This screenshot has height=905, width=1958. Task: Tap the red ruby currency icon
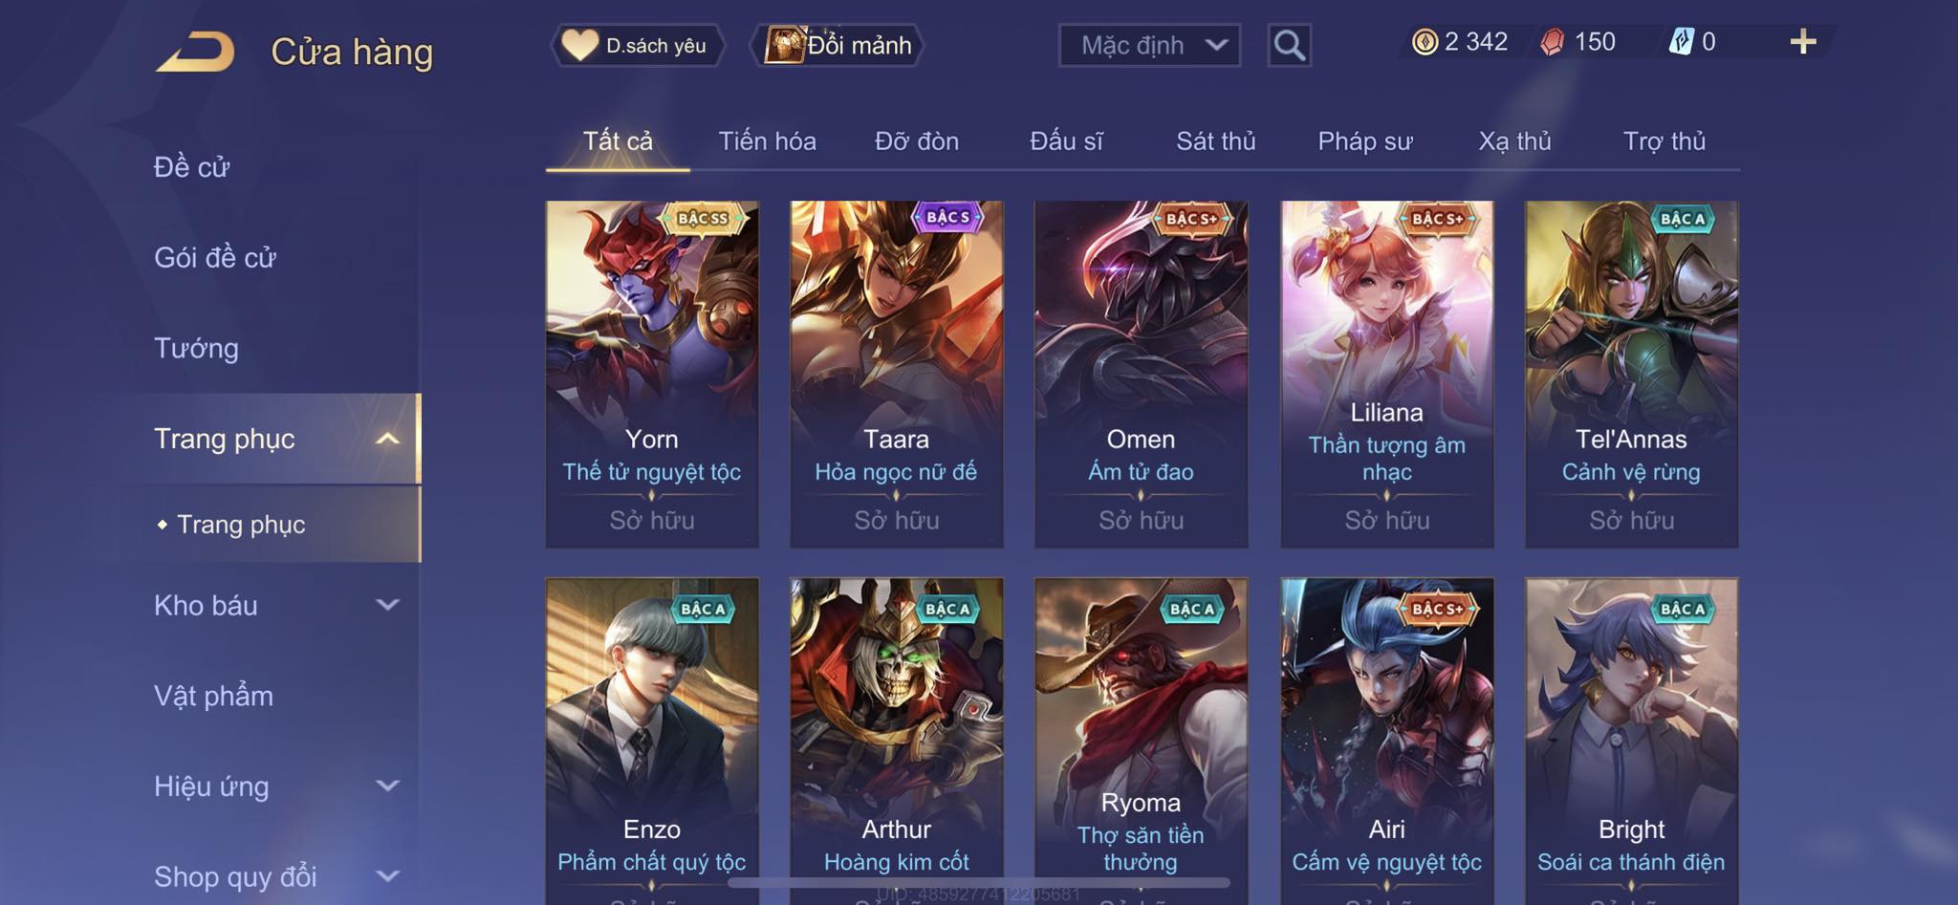pos(1553,42)
